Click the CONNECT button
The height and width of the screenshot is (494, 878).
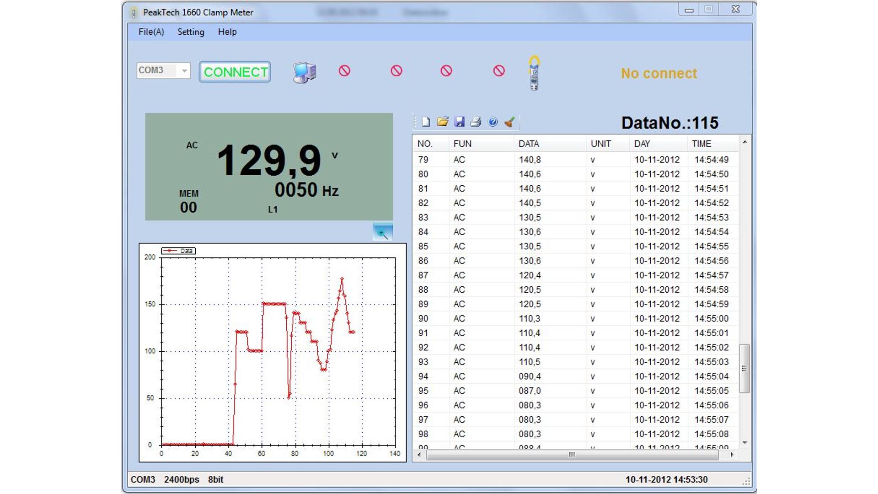(235, 72)
